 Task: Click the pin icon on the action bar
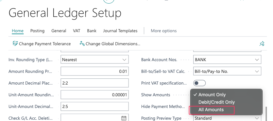tap(262, 44)
